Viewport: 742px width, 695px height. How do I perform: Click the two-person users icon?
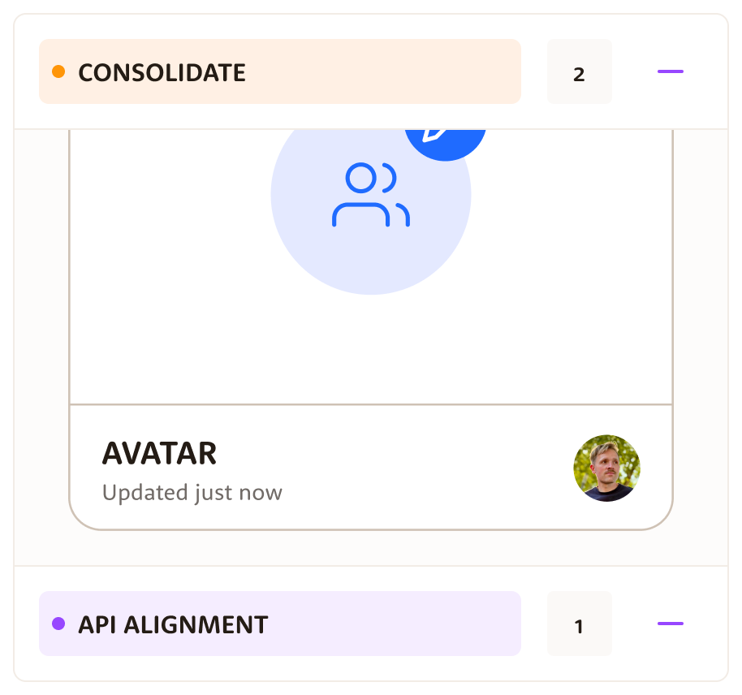[371, 195]
